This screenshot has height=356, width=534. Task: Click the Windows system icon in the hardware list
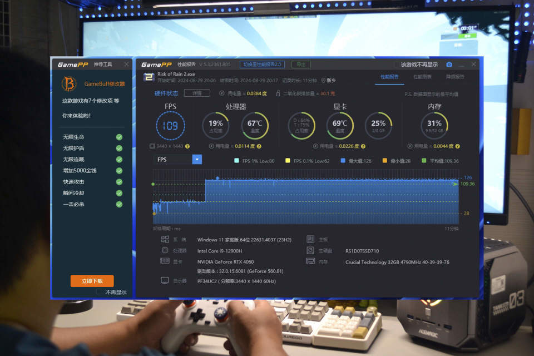click(x=165, y=239)
